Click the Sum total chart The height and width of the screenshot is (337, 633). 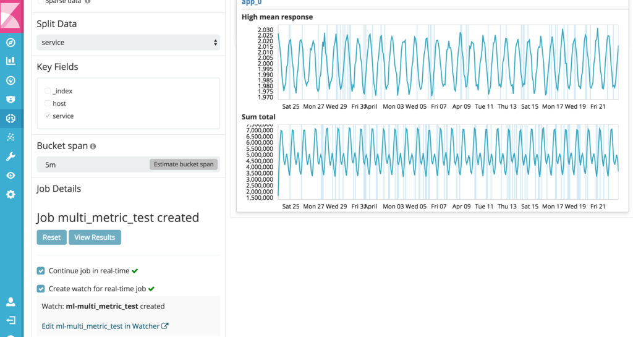pyautogui.click(x=448, y=162)
